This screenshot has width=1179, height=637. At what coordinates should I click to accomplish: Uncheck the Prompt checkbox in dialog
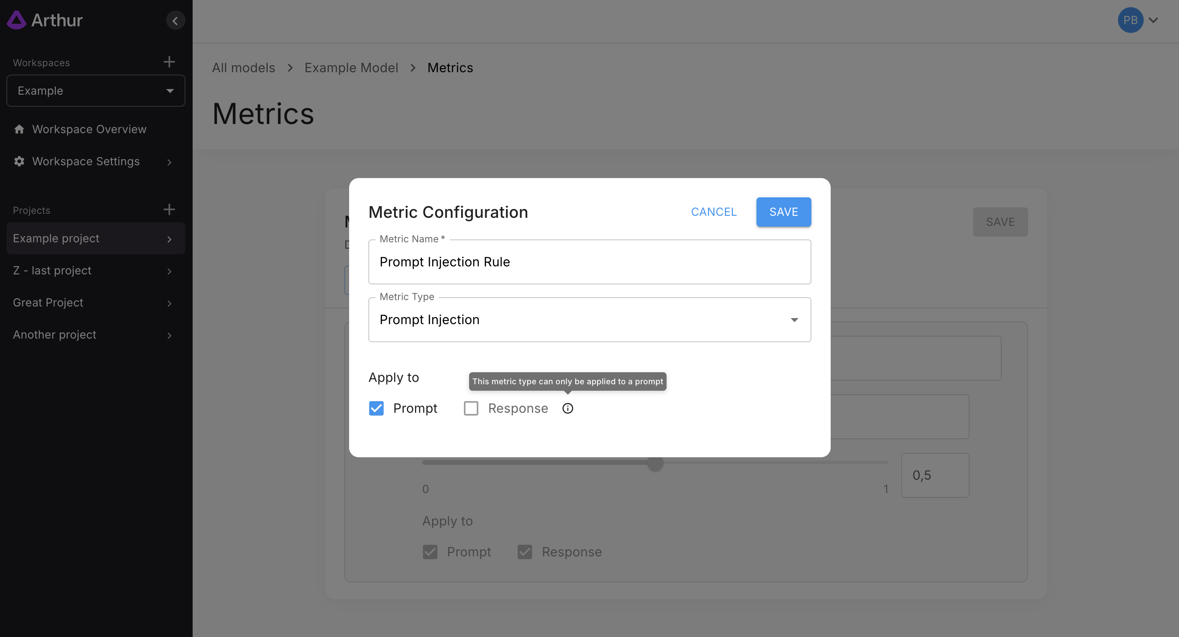[376, 408]
